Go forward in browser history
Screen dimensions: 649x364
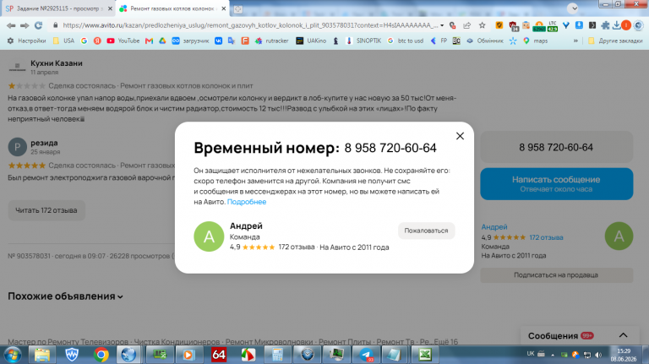point(25,25)
